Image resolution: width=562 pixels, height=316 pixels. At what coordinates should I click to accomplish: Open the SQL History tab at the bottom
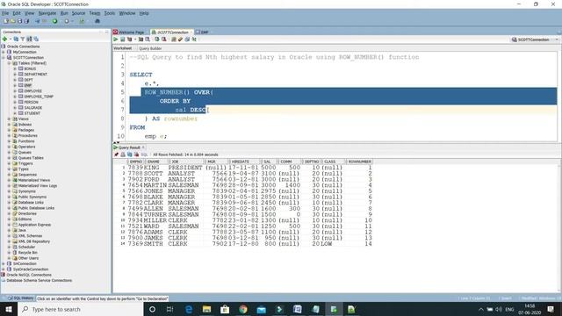tap(21, 298)
